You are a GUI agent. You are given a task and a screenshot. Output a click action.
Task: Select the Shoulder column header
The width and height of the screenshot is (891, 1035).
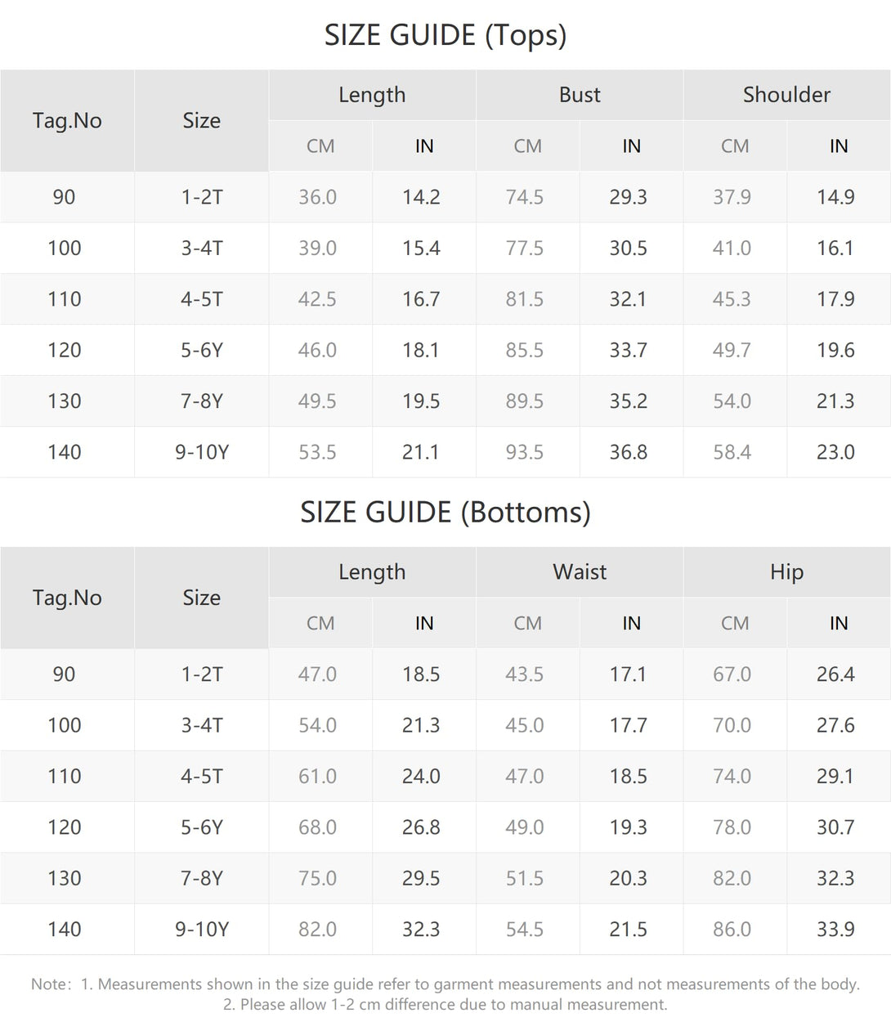[786, 95]
